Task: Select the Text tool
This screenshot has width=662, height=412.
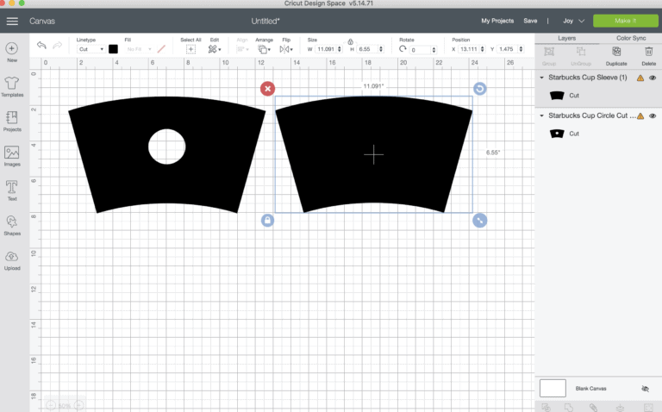Action: click(x=12, y=189)
